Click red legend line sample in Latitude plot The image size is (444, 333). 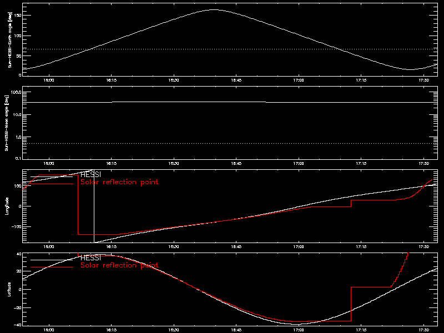[x=52, y=268]
